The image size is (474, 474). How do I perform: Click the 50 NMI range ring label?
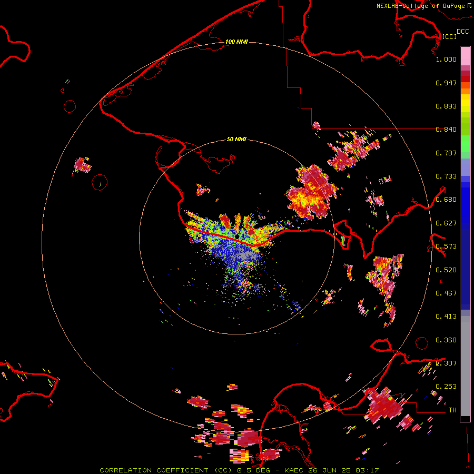click(x=236, y=139)
